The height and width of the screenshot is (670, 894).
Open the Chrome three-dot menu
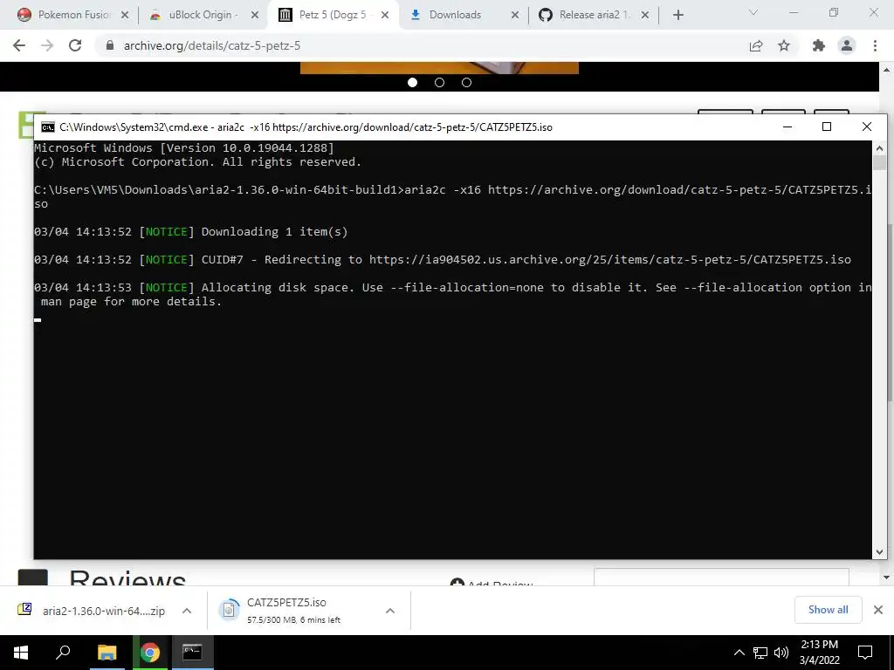click(875, 45)
